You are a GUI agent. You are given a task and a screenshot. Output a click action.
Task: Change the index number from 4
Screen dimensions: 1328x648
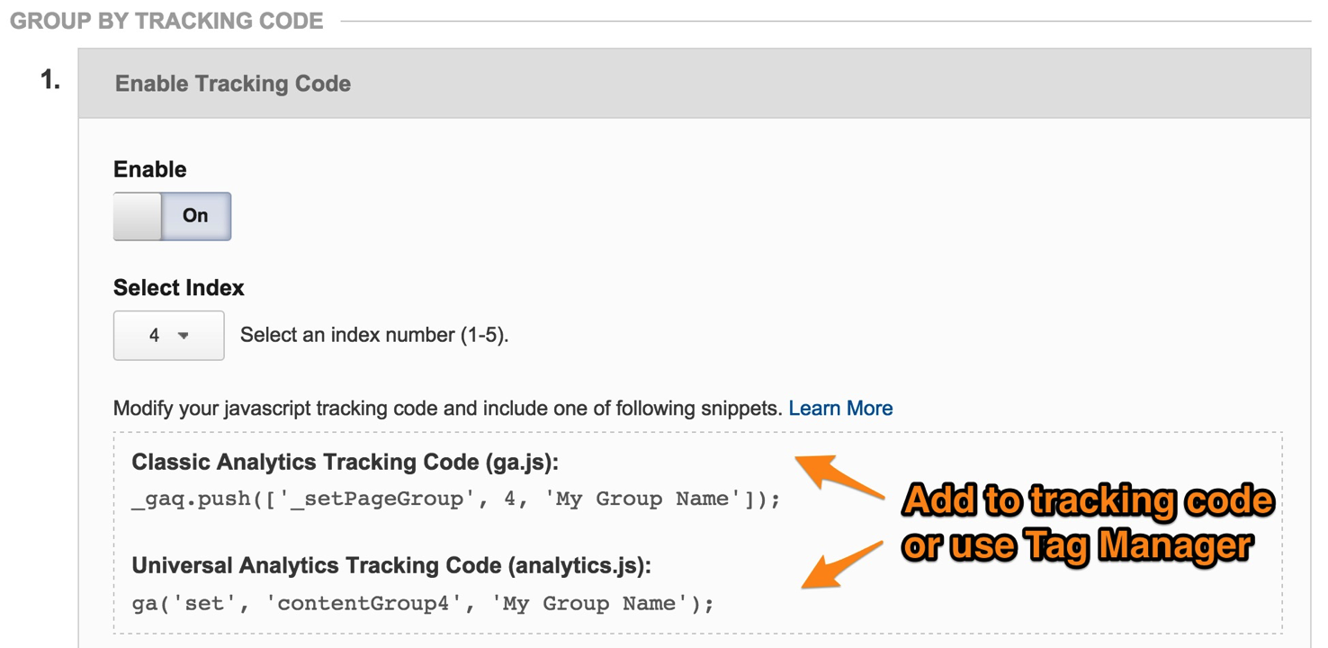(x=168, y=334)
